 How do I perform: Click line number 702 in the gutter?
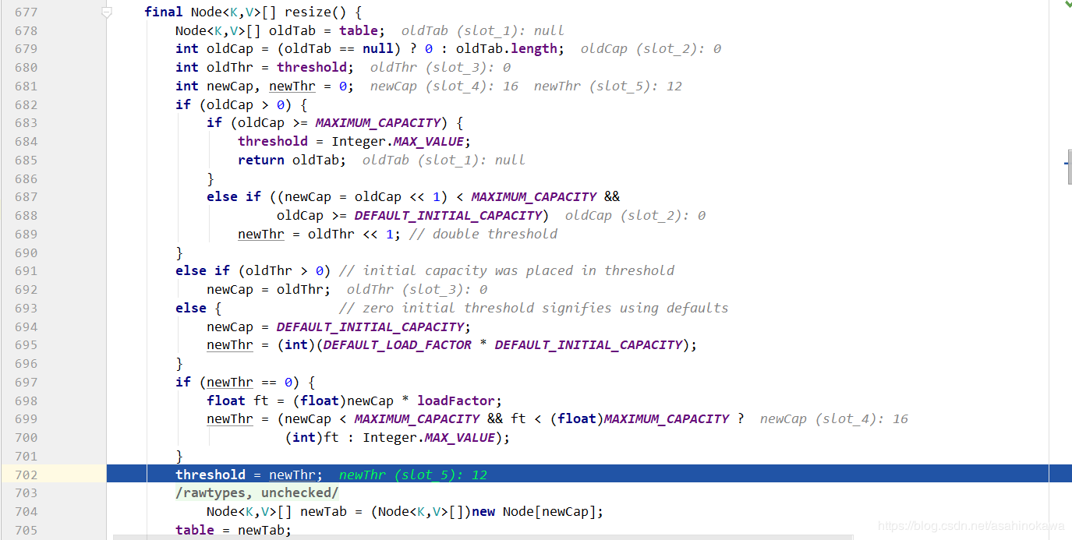coord(26,475)
